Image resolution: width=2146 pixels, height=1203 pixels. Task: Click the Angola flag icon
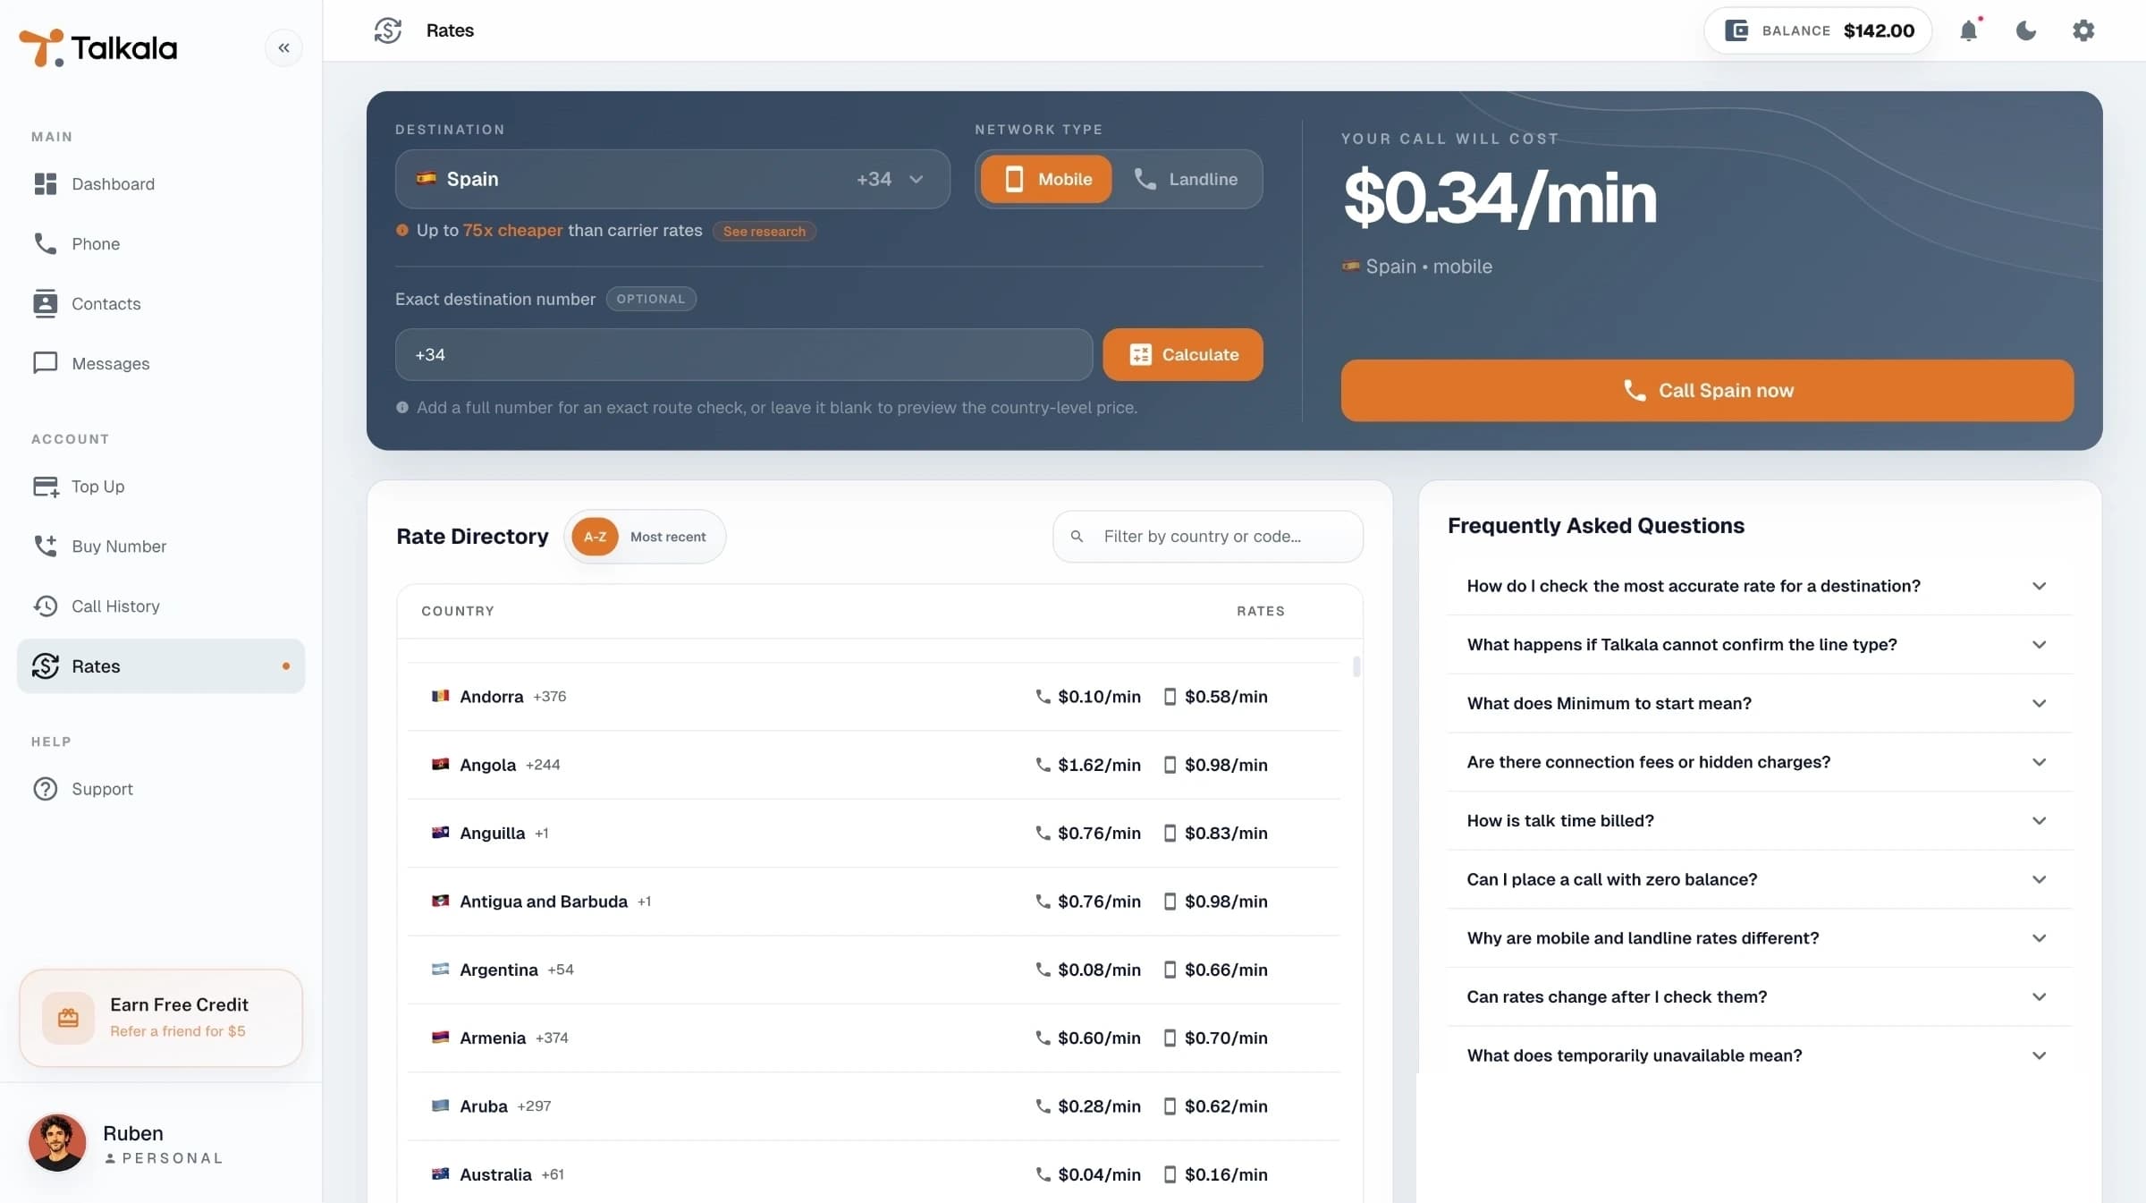(440, 764)
